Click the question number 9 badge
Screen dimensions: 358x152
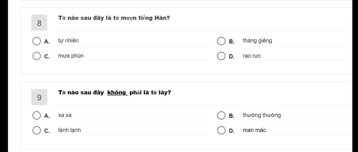tap(39, 97)
